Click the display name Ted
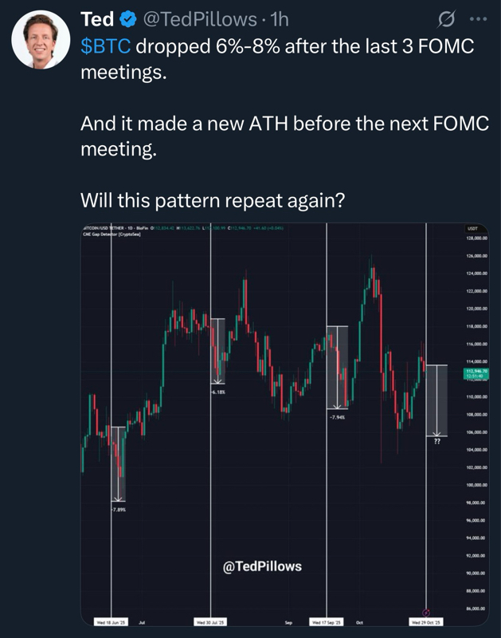 pyautogui.click(x=98, y=19)
